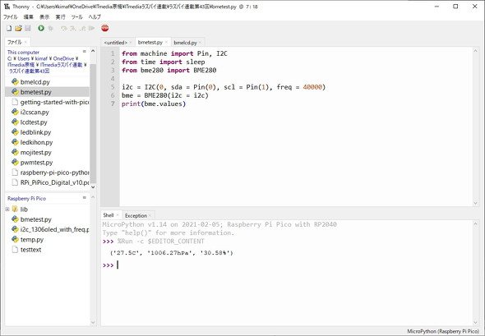Switch to the Exception tab
485x336 pixels.
point(136,215)
